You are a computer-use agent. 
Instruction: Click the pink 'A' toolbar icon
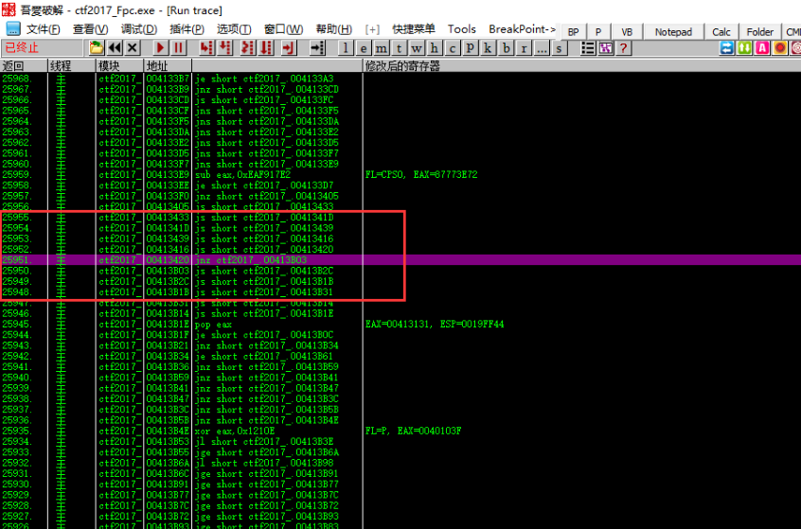coord(763,47)
